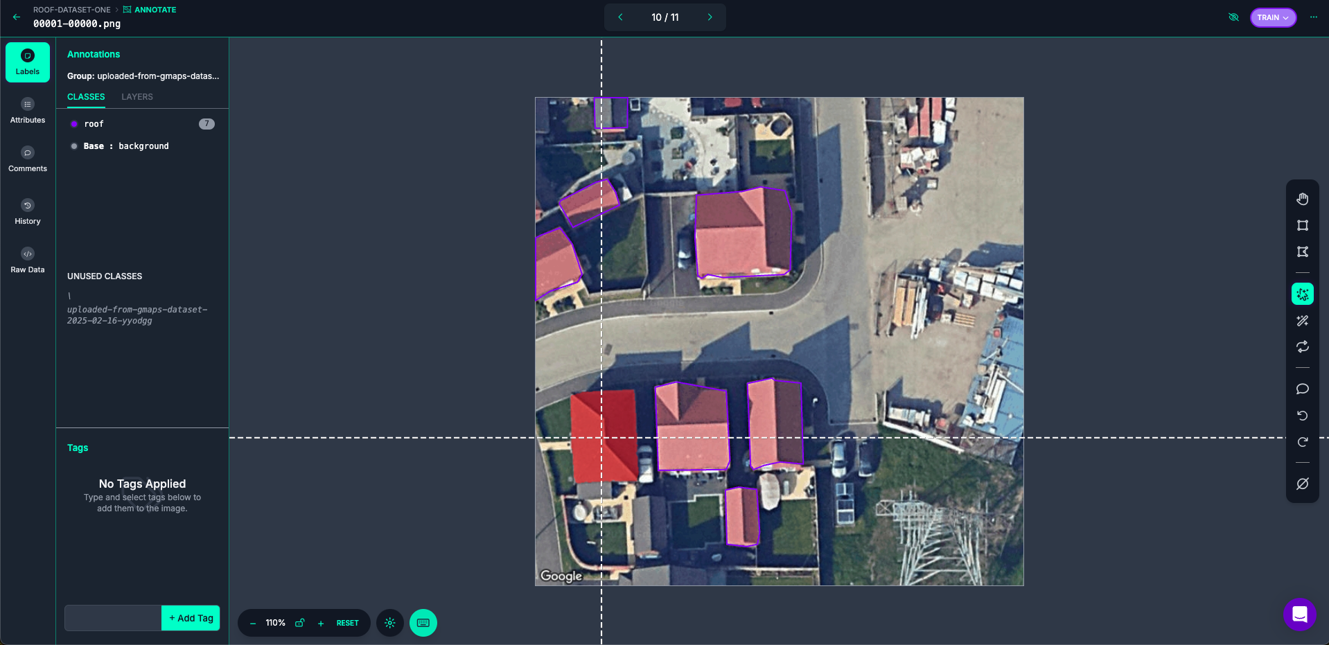Toggle the zoom lock icon
This screenshot has width=1329, height=645.
(299, 623)
